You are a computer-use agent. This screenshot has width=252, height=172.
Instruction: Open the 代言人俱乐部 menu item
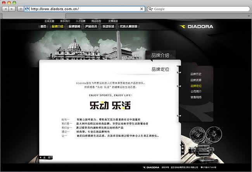(x=128, y=26)
